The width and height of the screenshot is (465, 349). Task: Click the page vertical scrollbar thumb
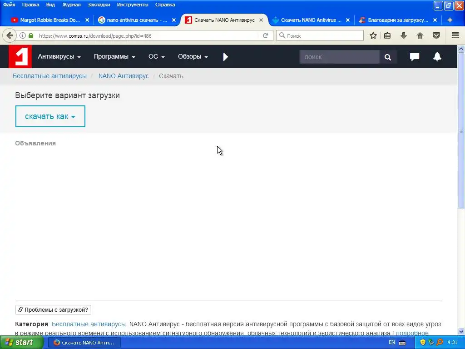pos(461,130)
